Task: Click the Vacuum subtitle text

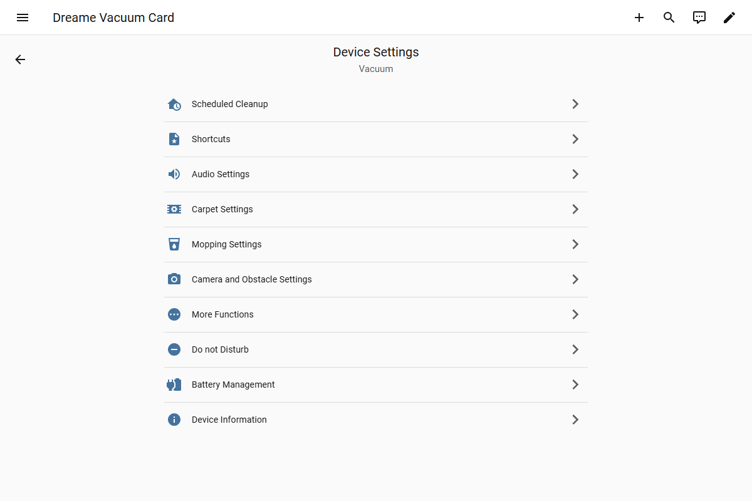Action: [x=376, y=69]
